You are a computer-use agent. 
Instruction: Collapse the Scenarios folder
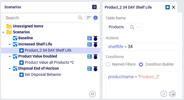click(x=3, y=32)
